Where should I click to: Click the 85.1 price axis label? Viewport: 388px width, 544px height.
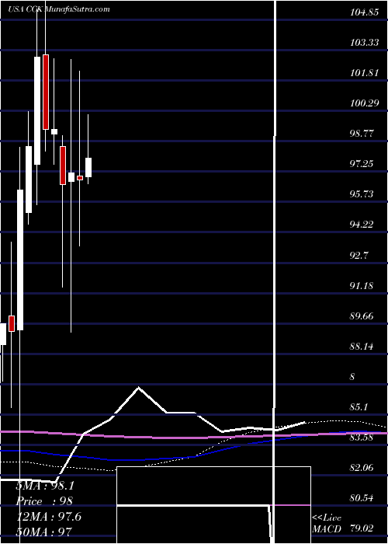pos(359,406)
